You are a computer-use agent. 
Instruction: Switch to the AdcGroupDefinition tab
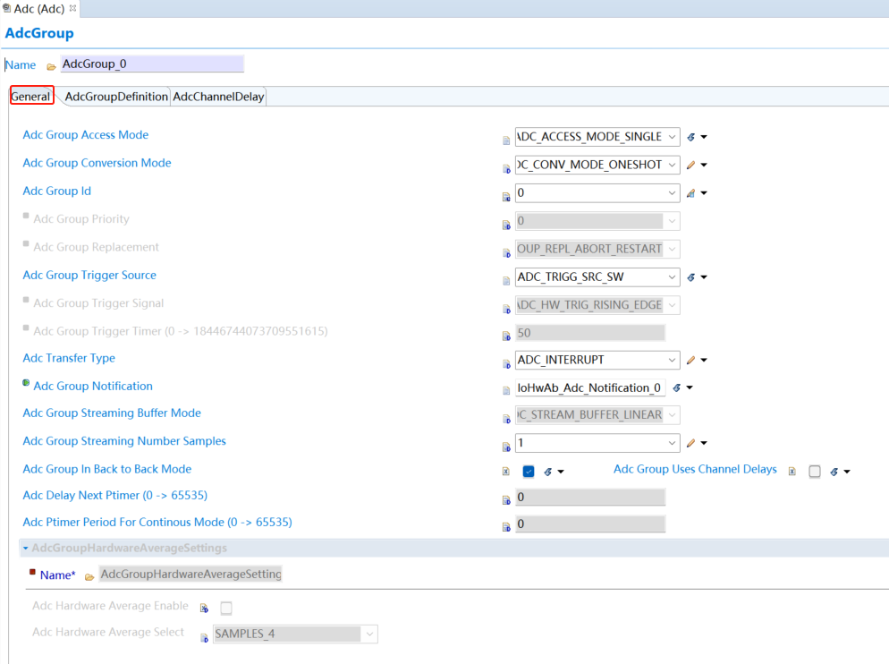click(116, 97)
